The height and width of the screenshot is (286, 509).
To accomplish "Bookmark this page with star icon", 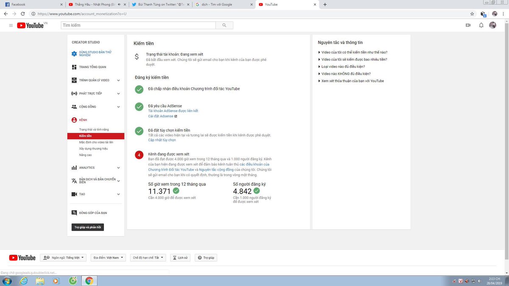I will [472, 14].
